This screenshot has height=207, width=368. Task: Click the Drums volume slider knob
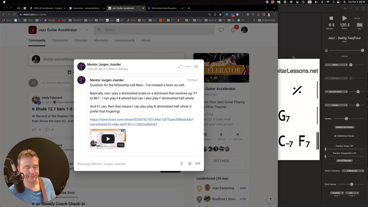358,105
